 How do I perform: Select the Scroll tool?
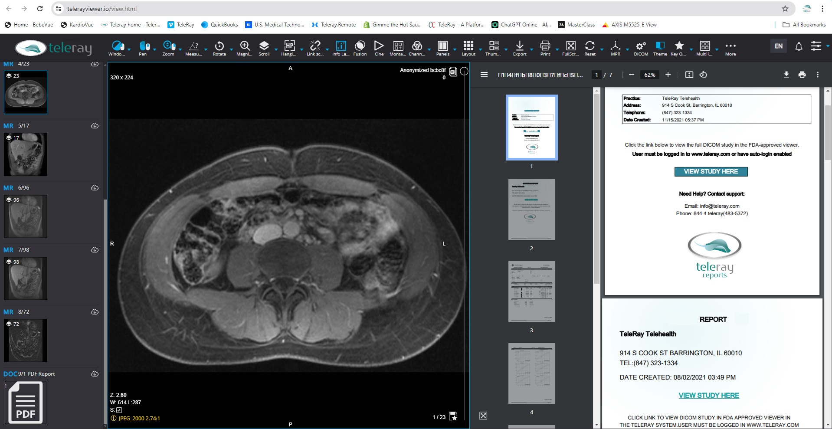pyautogui.click(x=264, y=48)
